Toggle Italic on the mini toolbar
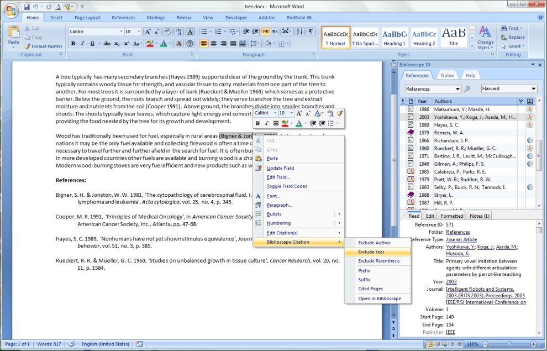The width and height of the screenshot is (547, 351). click(x=266, y=123)
